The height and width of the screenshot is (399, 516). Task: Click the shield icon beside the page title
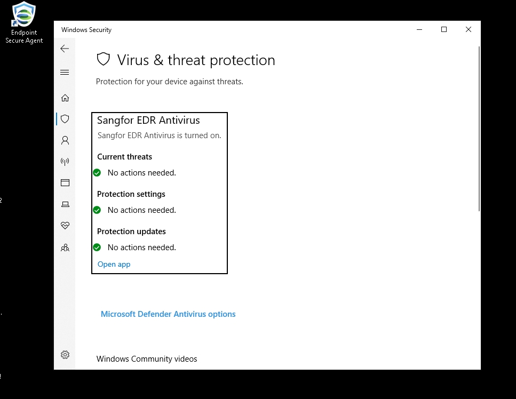point(103,59)
